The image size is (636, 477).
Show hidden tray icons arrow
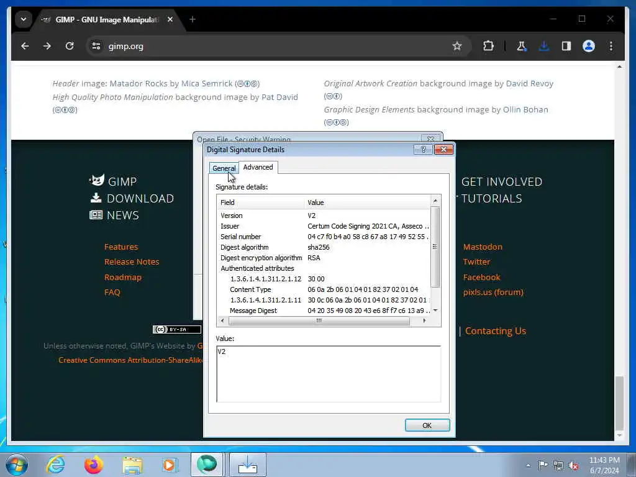click(x=528, y=466)
